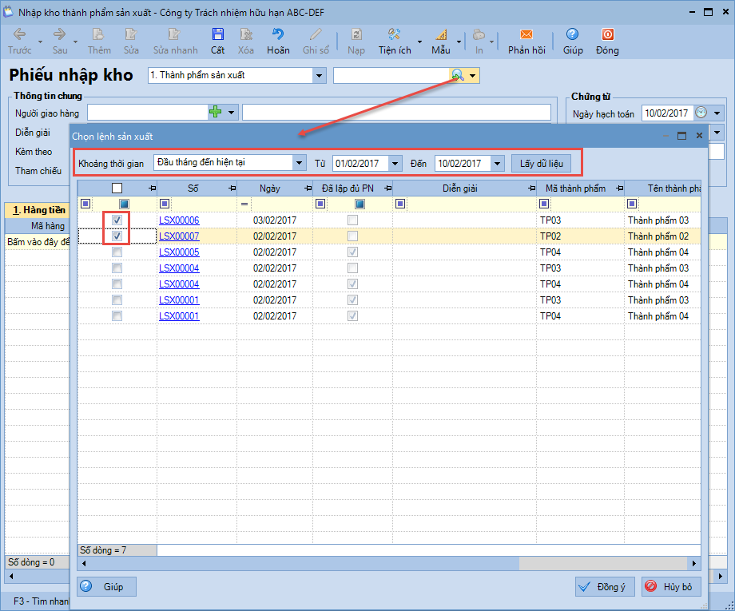735x611 pixels.
Task: Click the Ngày column header
Action: click(x=270, y=188)
